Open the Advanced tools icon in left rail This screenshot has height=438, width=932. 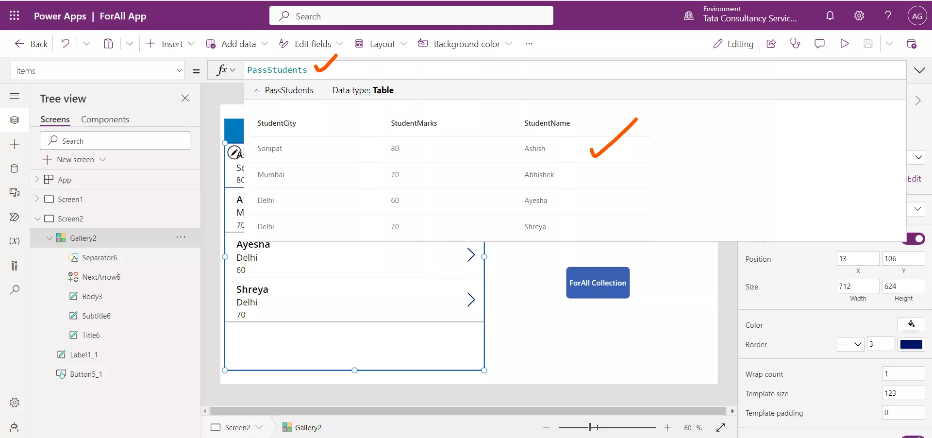coord(15,265)
